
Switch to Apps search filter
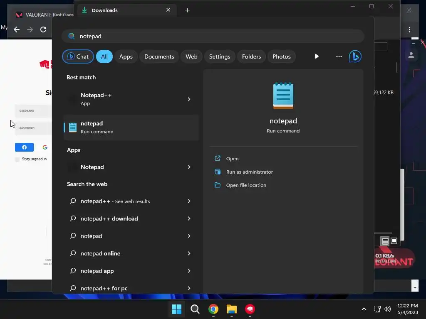point(126,56)
